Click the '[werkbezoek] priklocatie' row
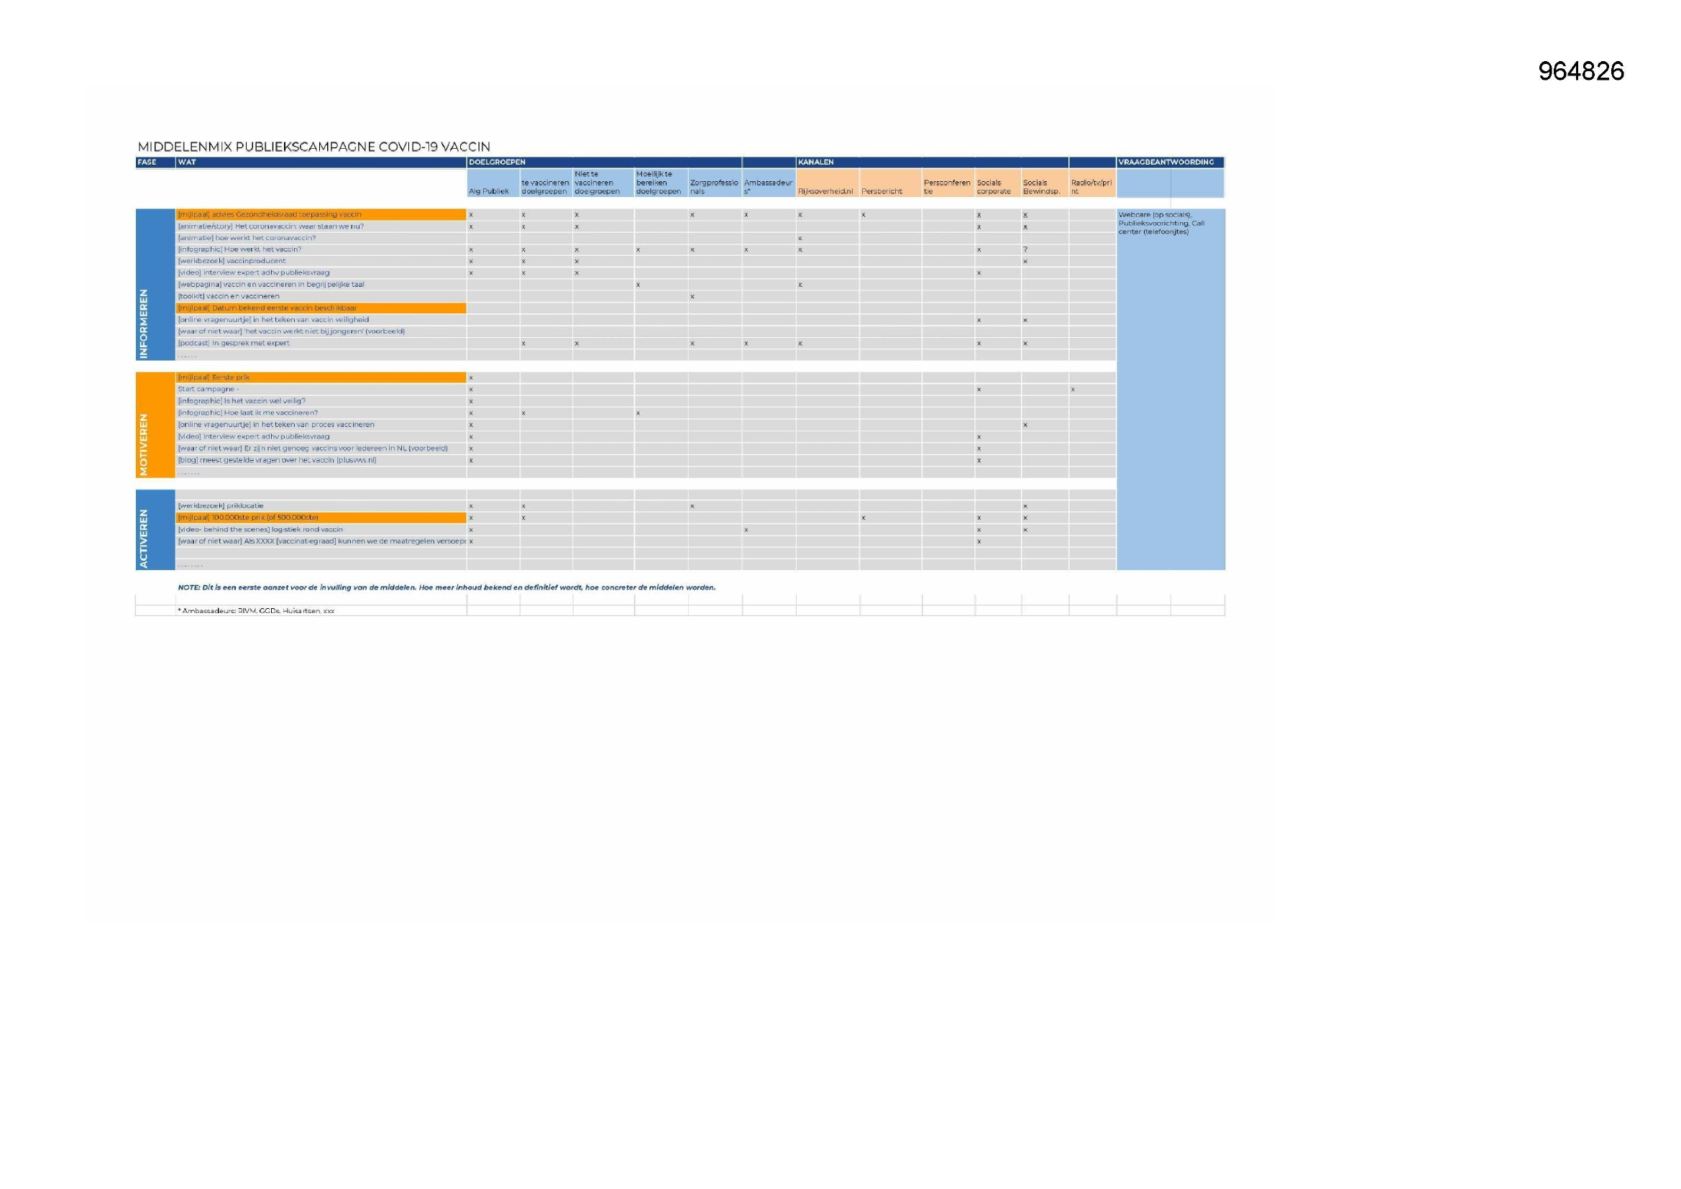Screen dimensions: 1681x1189 tap(321, 506)
